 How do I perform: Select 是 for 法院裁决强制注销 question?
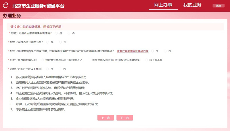(56, 33)
